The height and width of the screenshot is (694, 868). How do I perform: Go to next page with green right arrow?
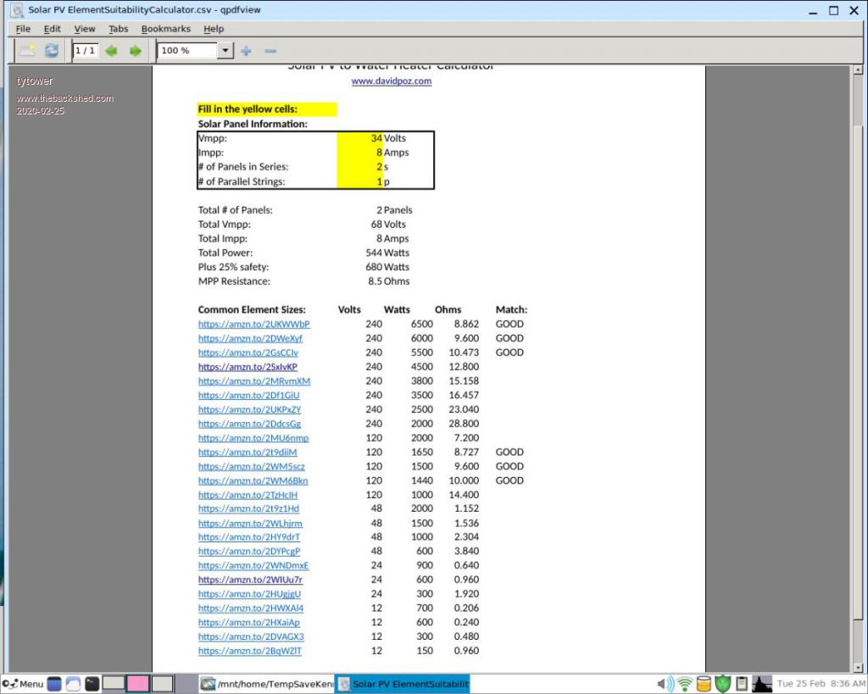(135, 51)
